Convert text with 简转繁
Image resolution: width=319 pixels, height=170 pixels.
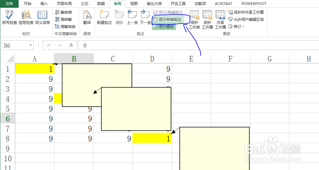pyautogui.click(x=63, y=19)
